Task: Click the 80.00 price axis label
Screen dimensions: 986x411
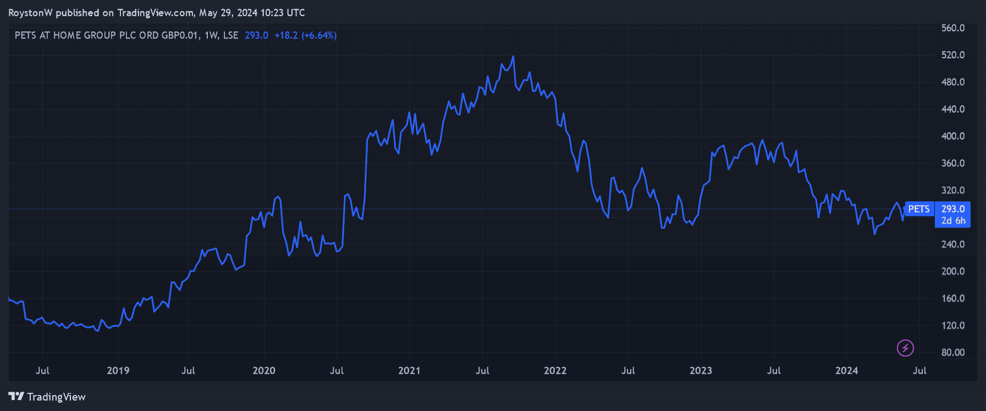Action: click(x=953, y=352)
